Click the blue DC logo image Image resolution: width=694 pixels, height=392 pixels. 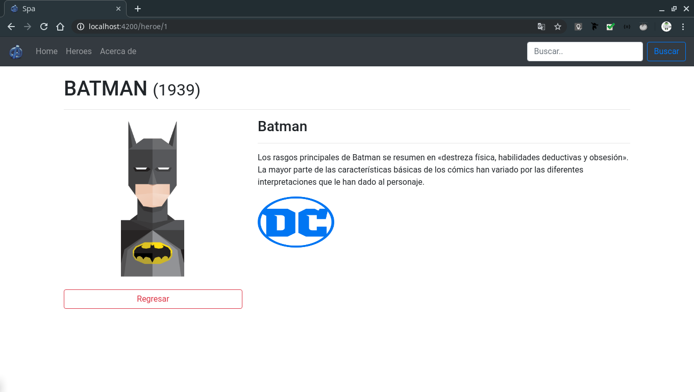point(296,222)
